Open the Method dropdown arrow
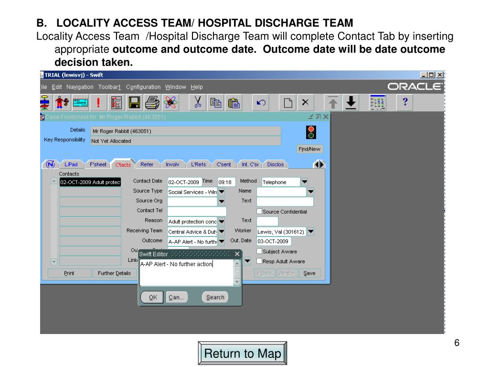The width and height of the screenshot is (489, 367). point(304,182)
